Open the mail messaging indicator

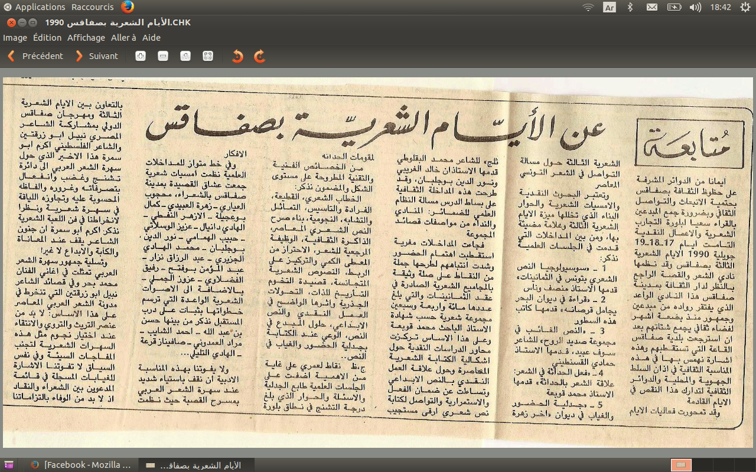651,7
